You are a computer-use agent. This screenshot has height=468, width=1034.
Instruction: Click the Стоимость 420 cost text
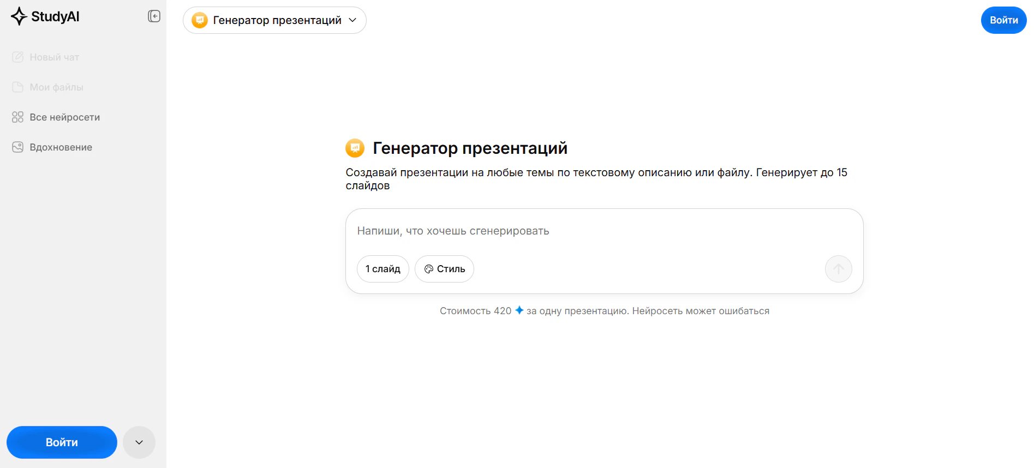(x=476, y=311)
